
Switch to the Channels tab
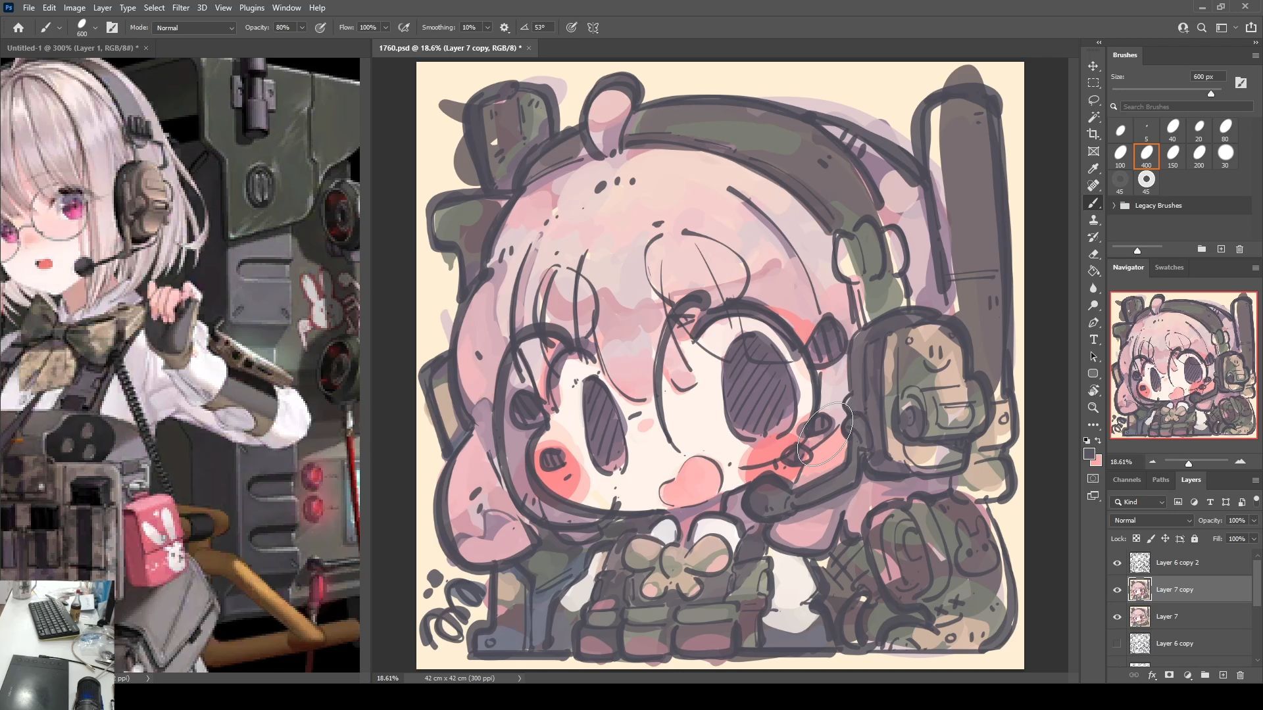click(x=1127, y=479)
